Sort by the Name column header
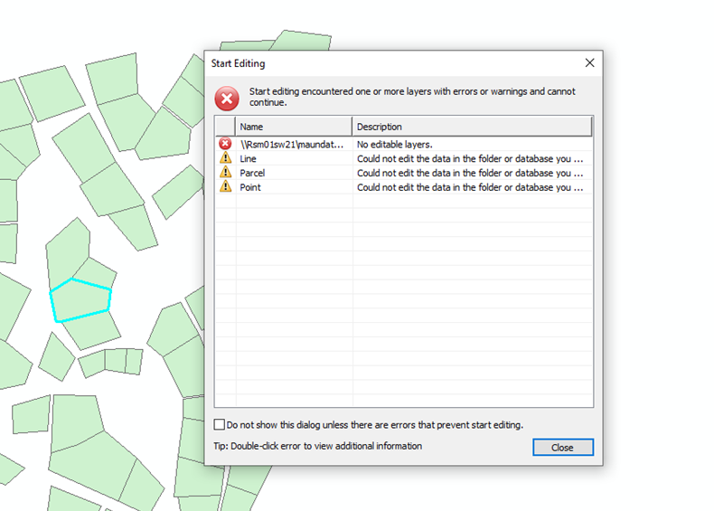 293,127
